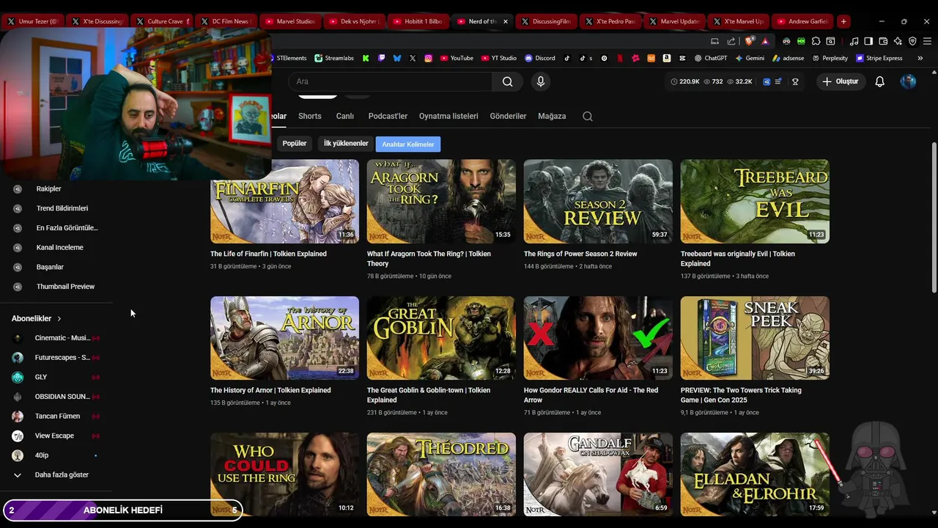Screen dimensions: 938x528
Task: Open The Life of Finarfin video thumbnail
Action: (284, 201)
